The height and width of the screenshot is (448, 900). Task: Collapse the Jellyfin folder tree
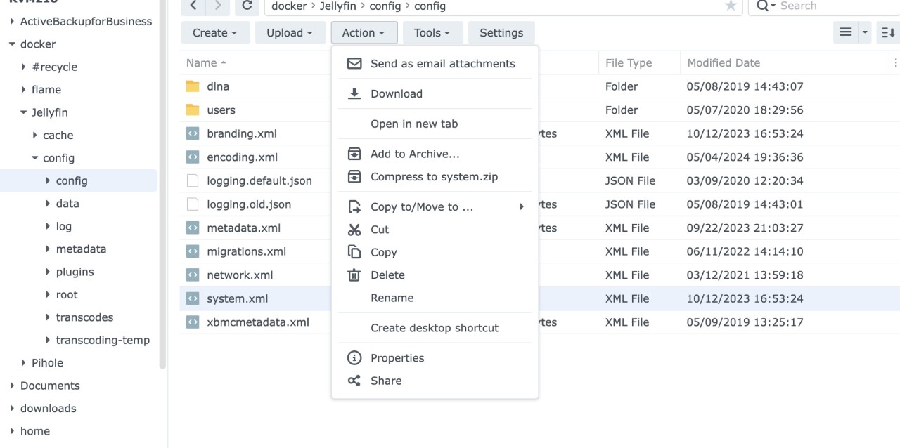pos(24,112)
